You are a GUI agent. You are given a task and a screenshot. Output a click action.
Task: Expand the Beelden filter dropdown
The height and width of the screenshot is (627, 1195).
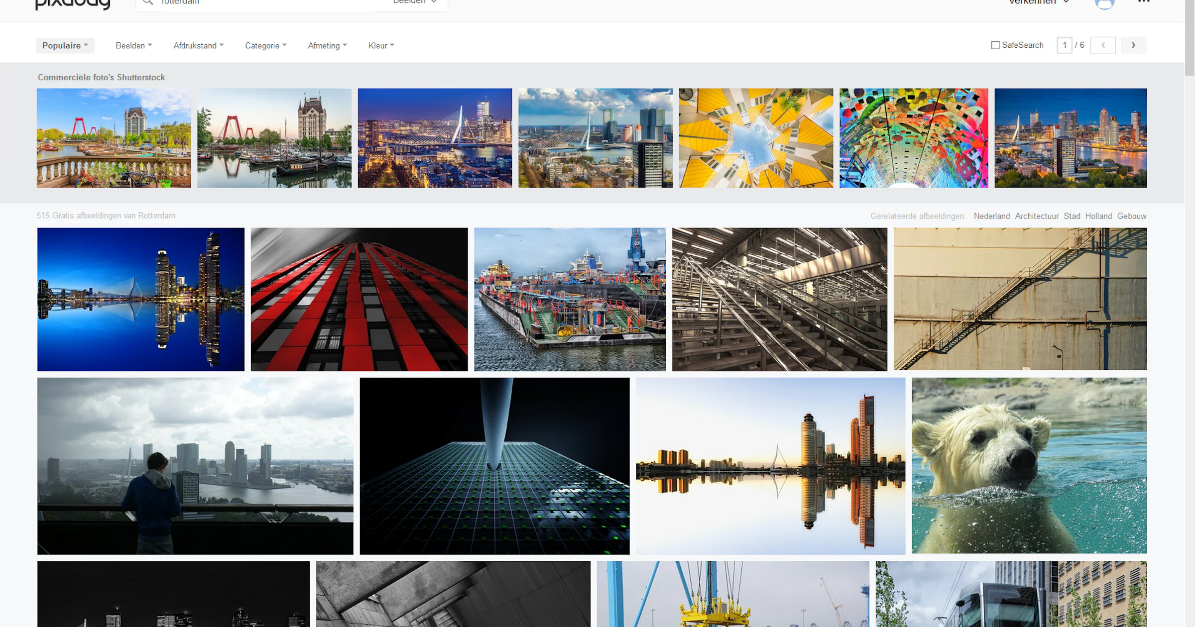point(133,45)
